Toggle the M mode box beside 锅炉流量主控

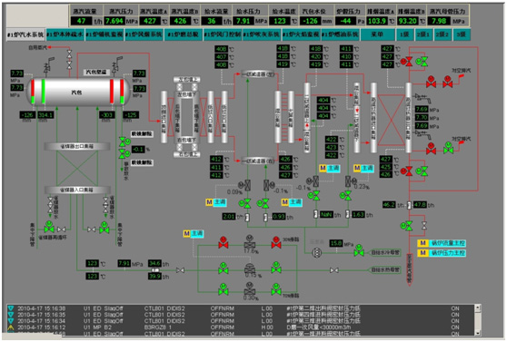pos(422,243)
